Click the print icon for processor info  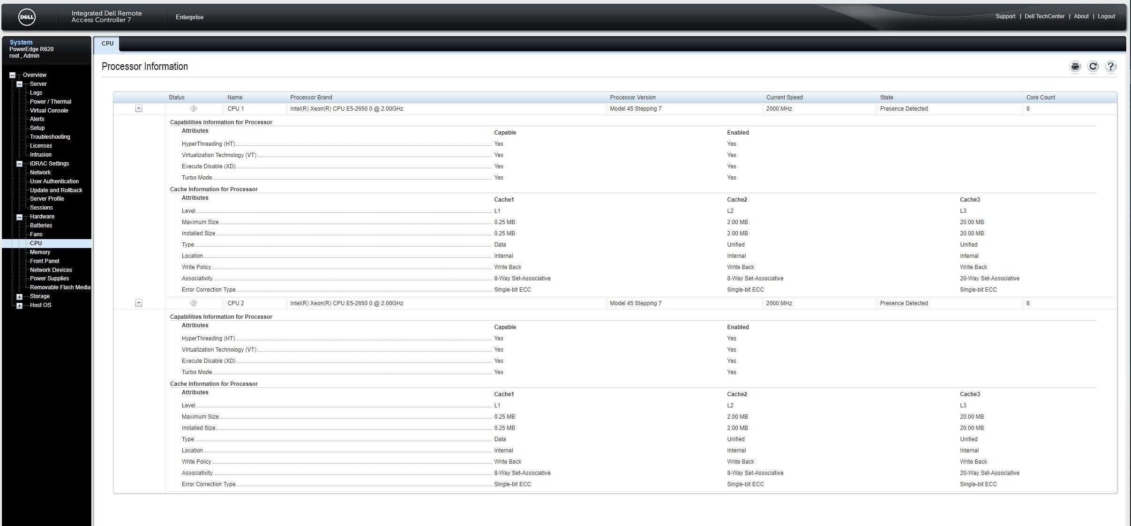[x=1076, y=67]
